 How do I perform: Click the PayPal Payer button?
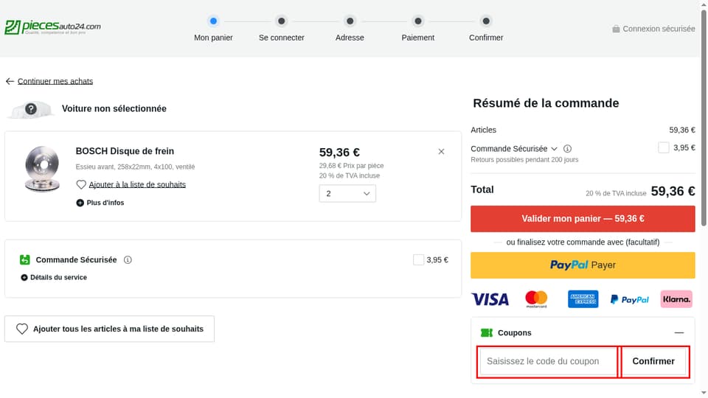pyautogui.click(x=583, y=265)
